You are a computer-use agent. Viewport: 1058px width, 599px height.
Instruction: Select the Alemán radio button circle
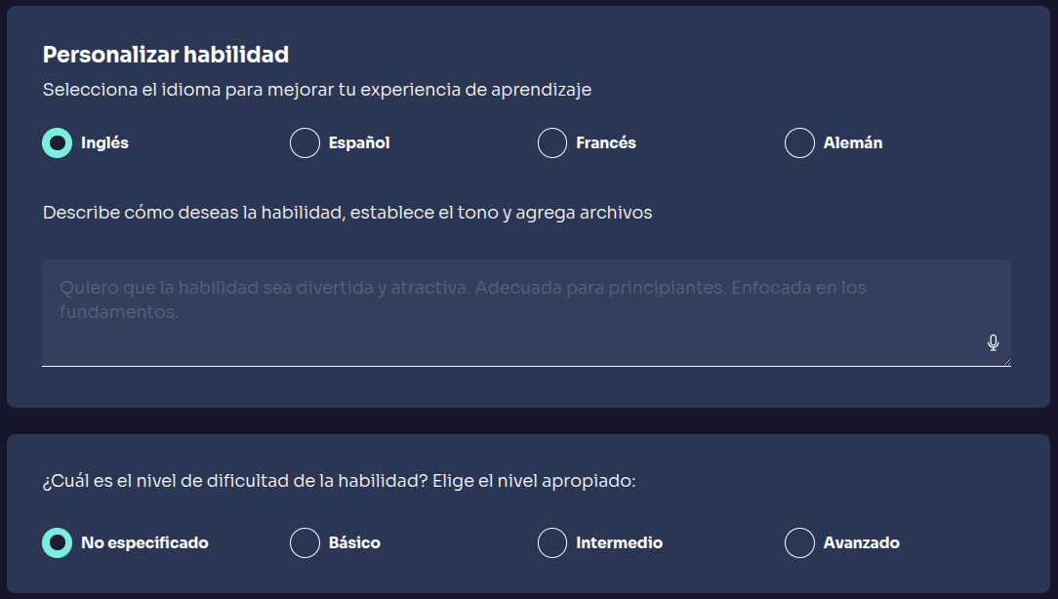point(799,143)
